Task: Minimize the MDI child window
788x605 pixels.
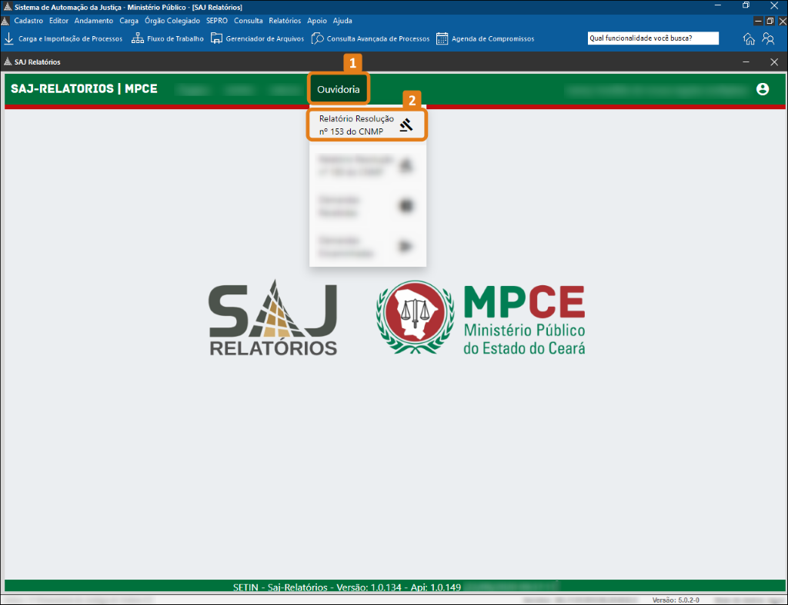Action: tap(758, 21)
